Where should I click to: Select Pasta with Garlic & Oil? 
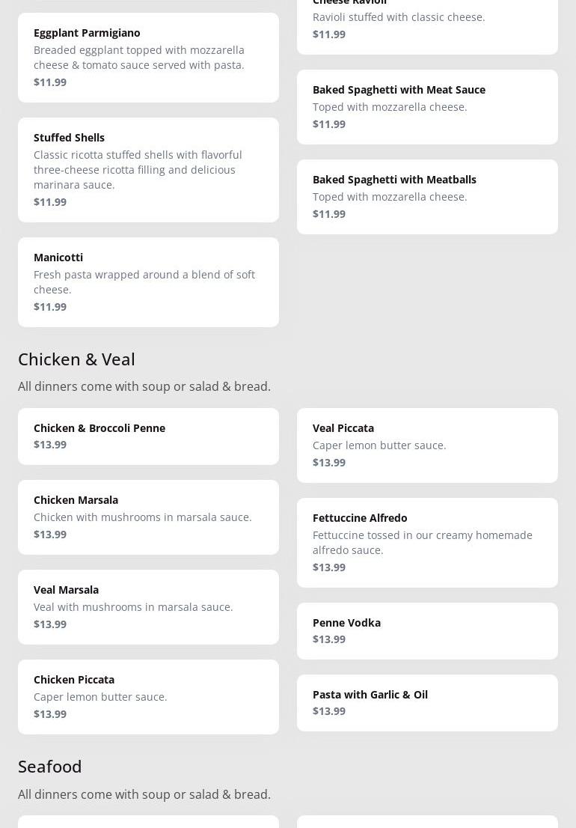tap(427, 703)
